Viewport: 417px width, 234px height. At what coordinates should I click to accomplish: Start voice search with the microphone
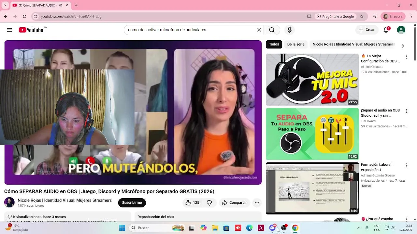(289, 30)
